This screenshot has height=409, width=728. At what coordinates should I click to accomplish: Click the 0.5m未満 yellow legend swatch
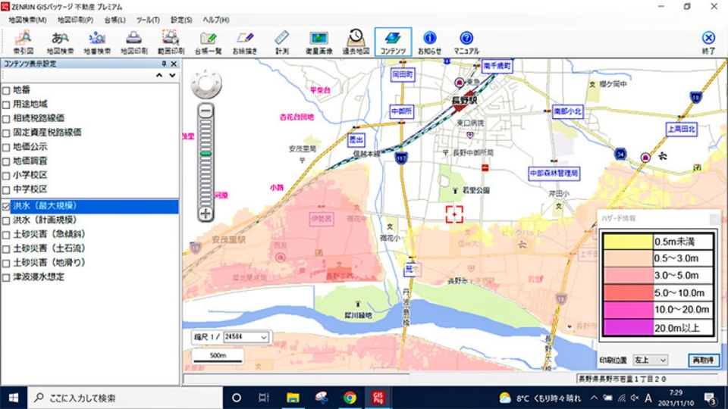point(628,242)
